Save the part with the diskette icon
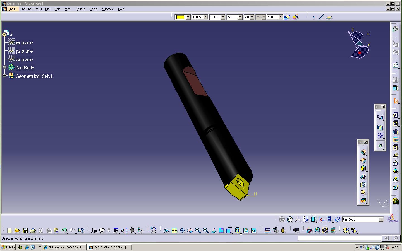Viewport: 402px width, 251px height. point(25,230)
